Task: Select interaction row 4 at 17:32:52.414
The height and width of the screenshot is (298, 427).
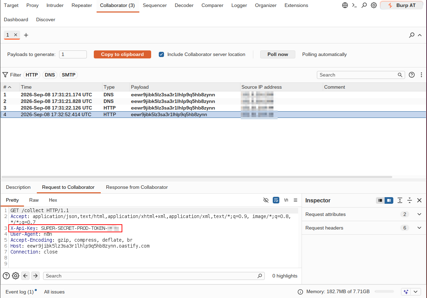Action: [x=213, y=114]
